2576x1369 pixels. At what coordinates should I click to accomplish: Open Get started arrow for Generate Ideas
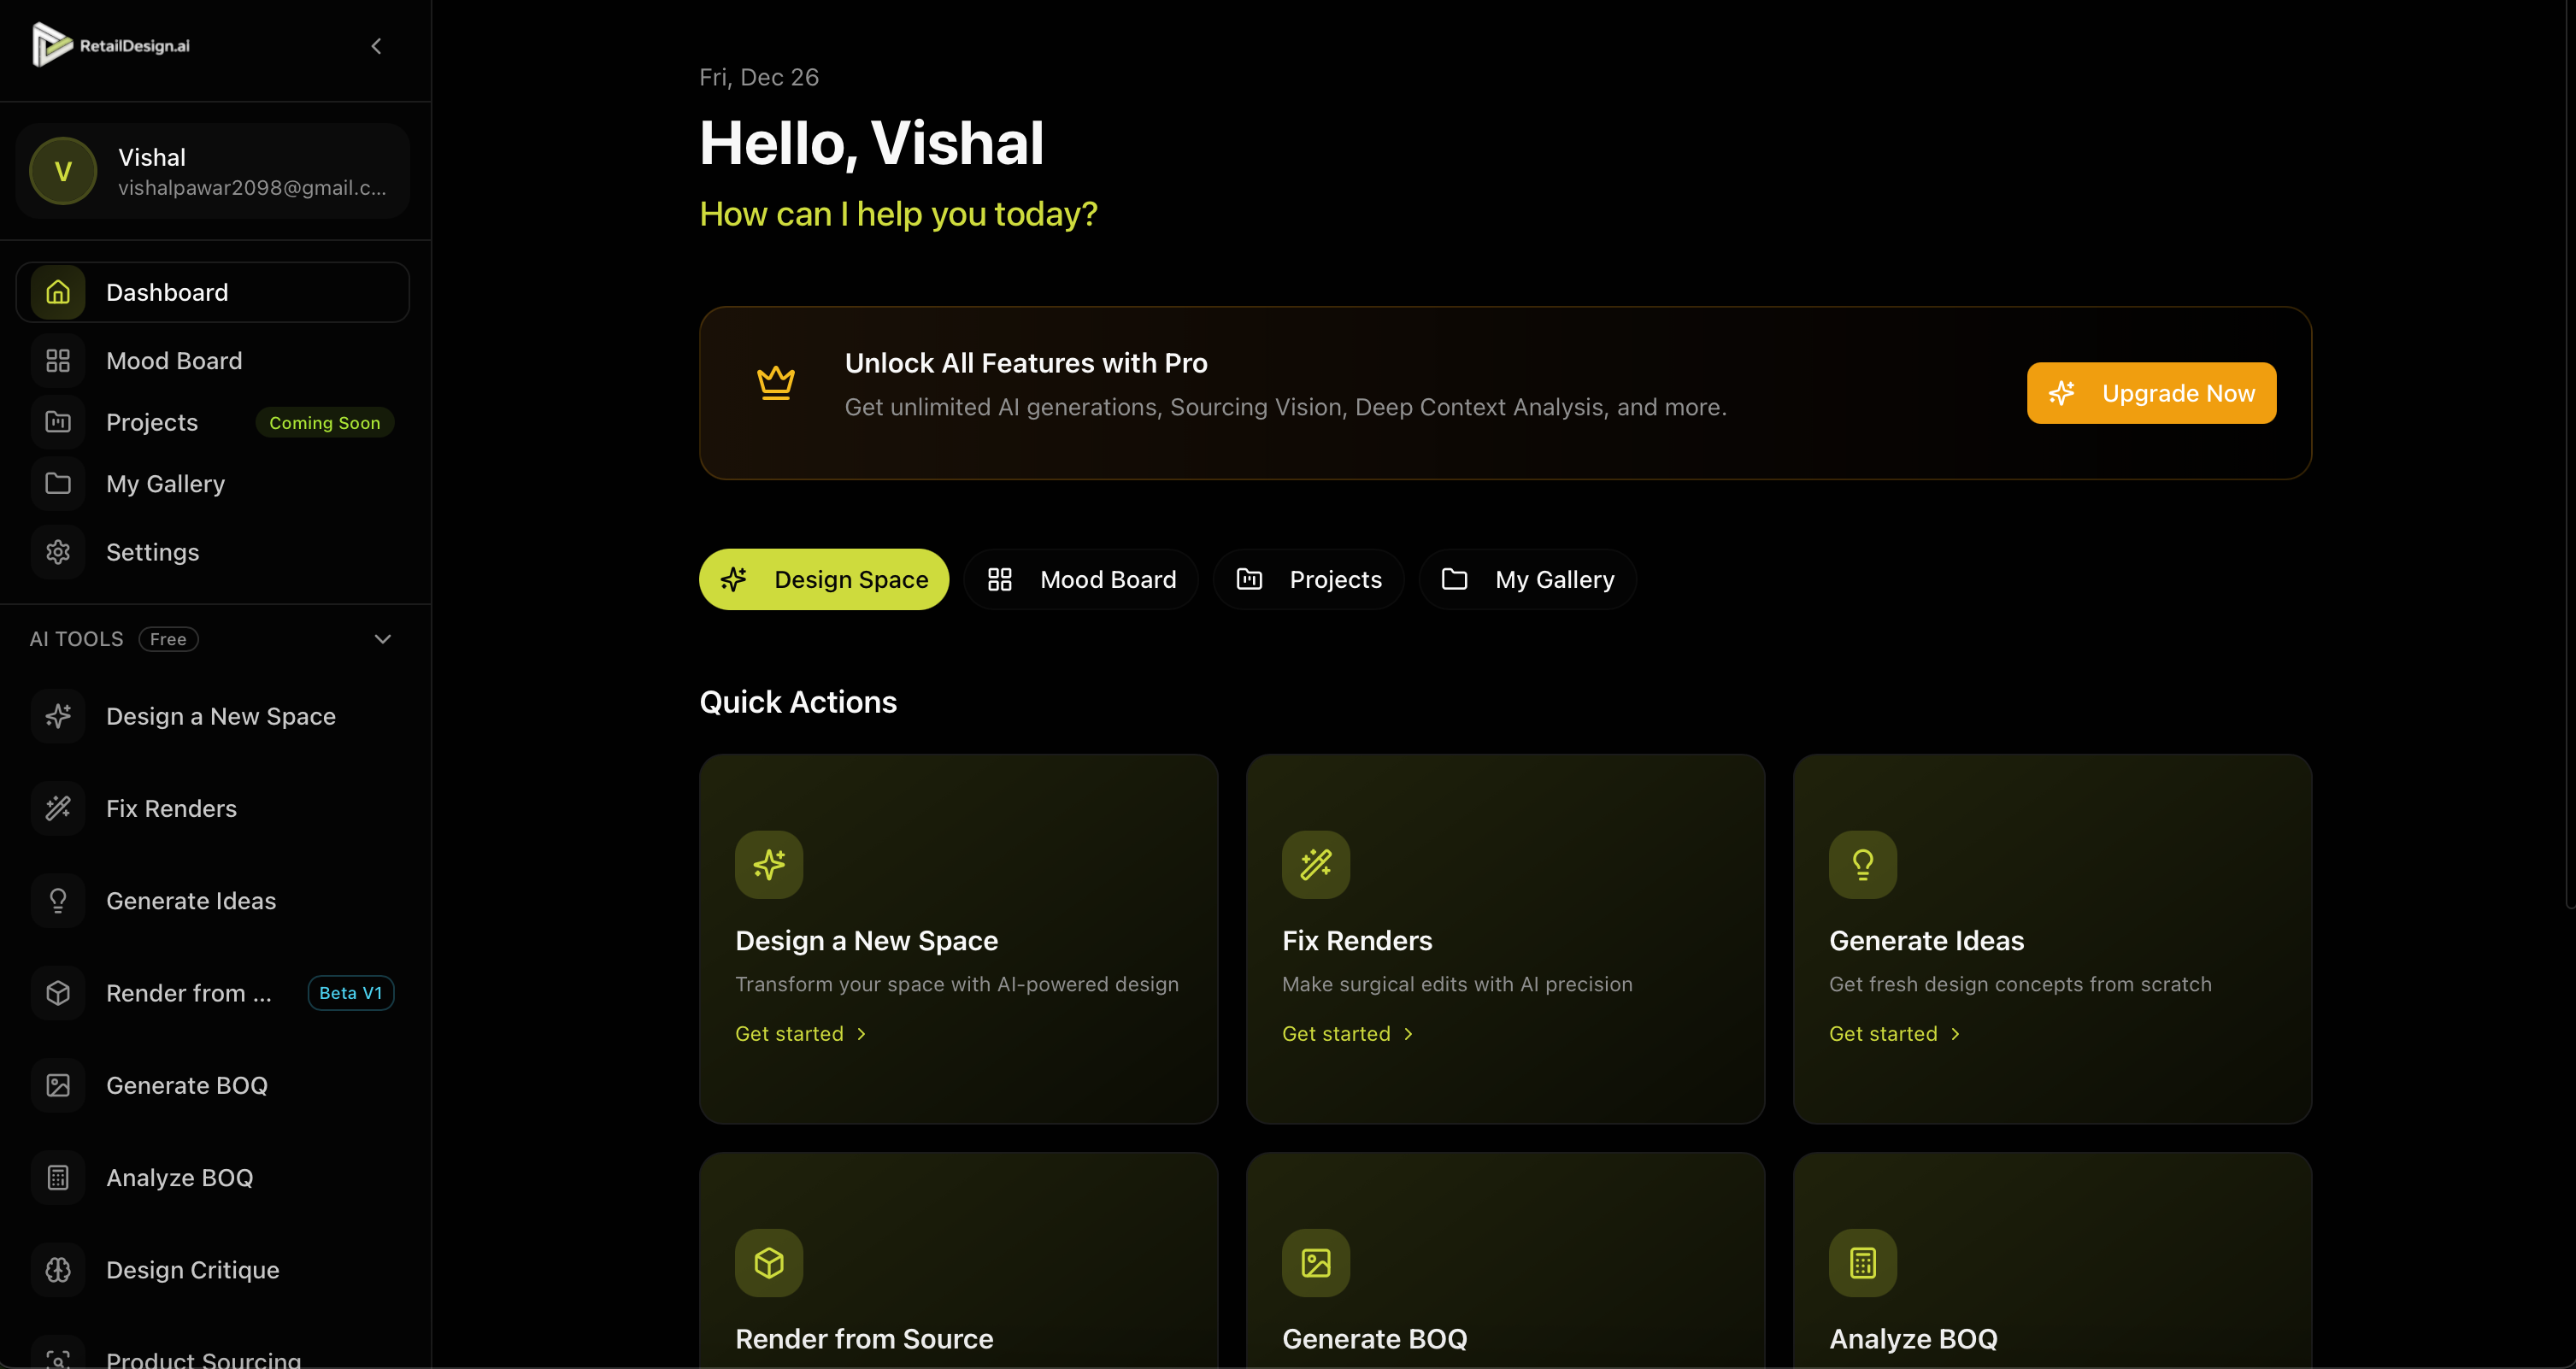[1894, 1033]
